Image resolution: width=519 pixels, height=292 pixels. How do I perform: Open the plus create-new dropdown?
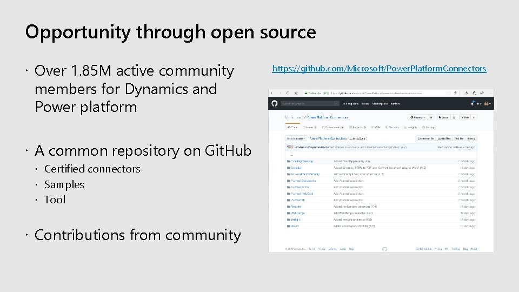coord(478,104)
